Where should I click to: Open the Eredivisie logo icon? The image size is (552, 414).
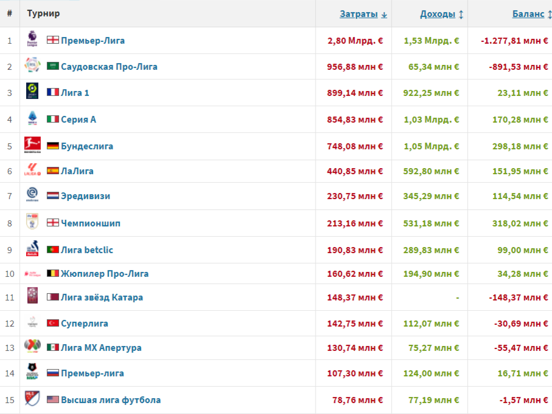[x=32, y=195]
